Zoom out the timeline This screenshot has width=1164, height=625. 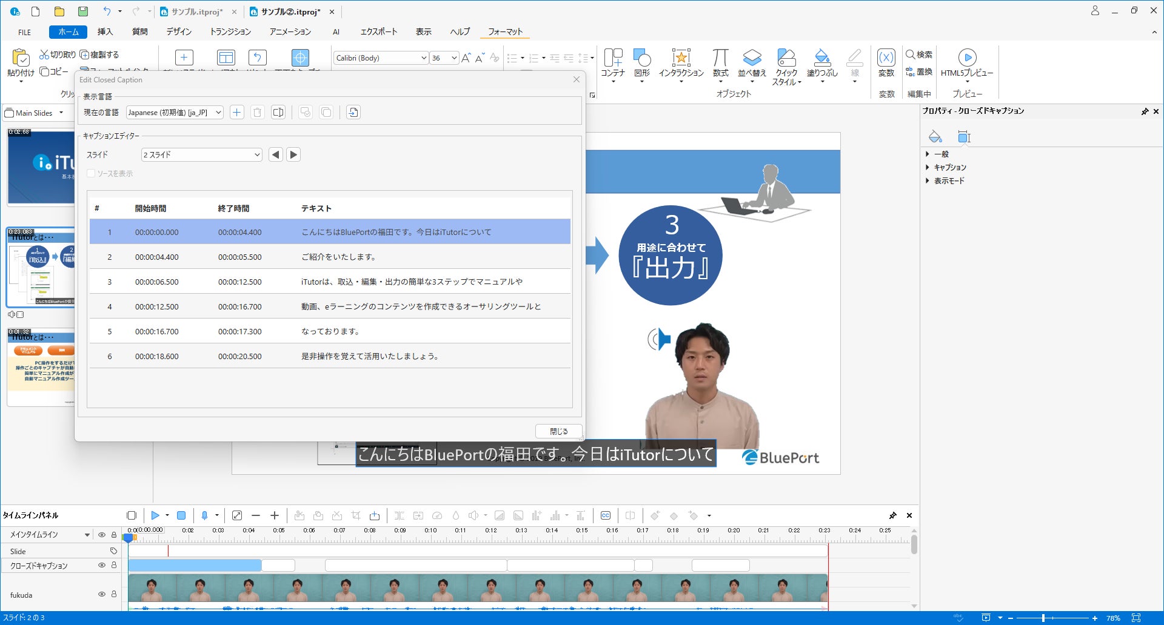pyautogui.click(x=256, y=515)
